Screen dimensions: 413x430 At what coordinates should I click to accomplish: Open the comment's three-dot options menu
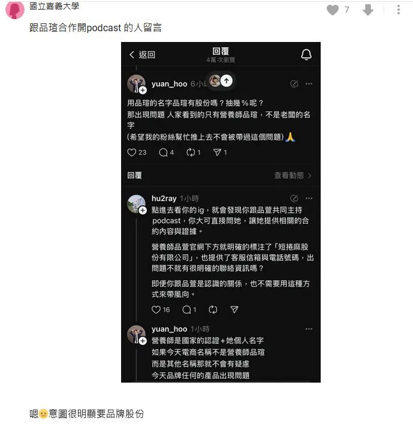coord(399,10)
